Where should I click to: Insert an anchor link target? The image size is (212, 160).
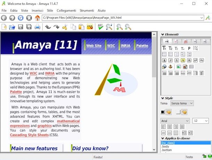(170, 67)
